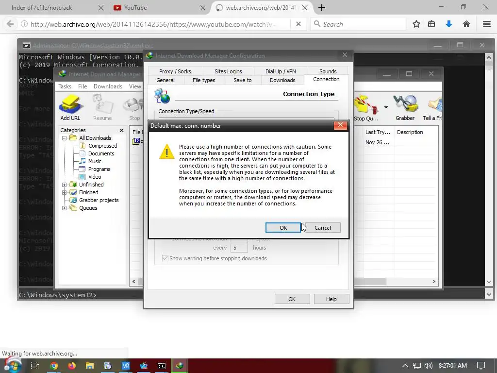Click the browser address bar URL

click(x=153, y=24)
